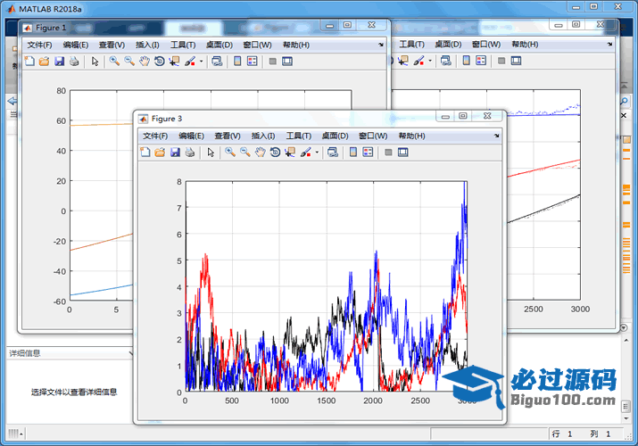The width and height of the screenshot is (638, 446).
Task: Show Plot Tools and dock icon Figure 3
Action: click(x=402, y=153)
